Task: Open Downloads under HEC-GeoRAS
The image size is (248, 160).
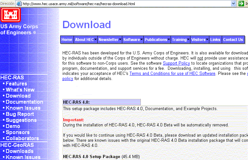Action: [20, 151]
